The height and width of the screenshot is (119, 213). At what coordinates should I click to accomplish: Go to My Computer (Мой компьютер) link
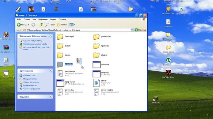tap(30, 85)
